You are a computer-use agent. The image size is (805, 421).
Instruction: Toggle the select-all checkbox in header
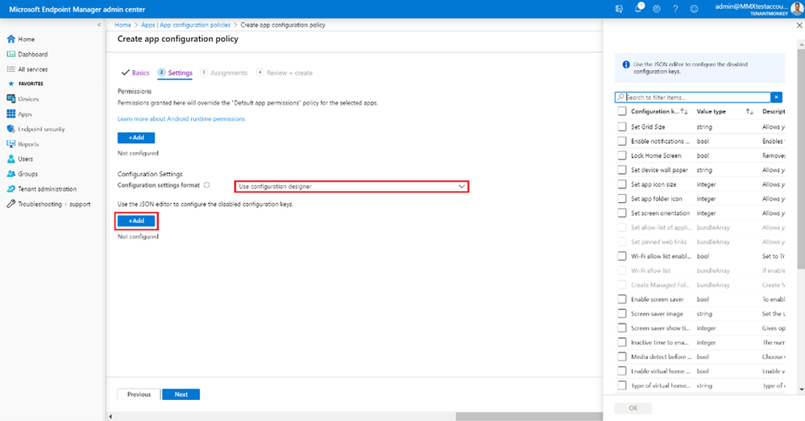coord(622,111)
